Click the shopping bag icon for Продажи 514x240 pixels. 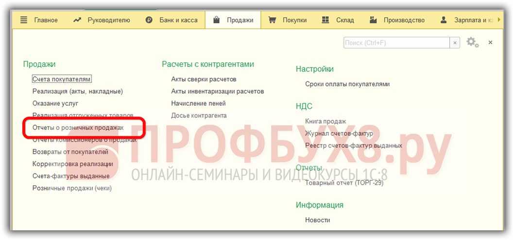[216, 20]
